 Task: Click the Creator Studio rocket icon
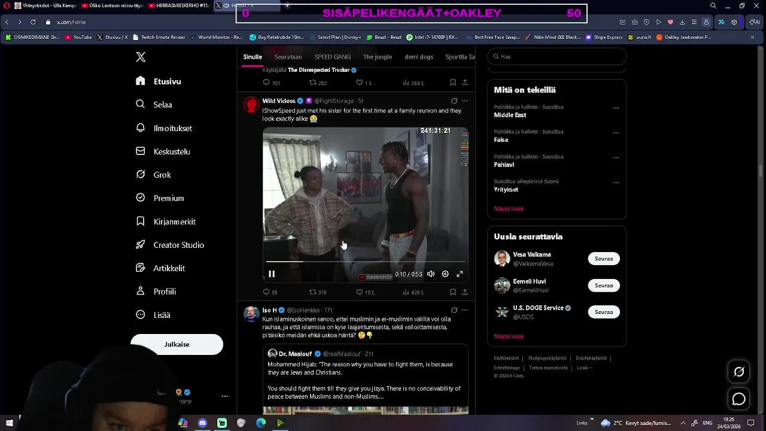pyautogui.click(x=141, y=245)
